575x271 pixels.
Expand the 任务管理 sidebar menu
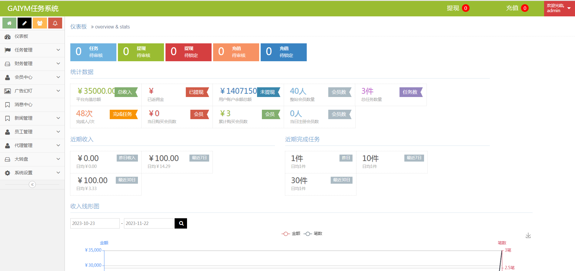tap(32, 50)
